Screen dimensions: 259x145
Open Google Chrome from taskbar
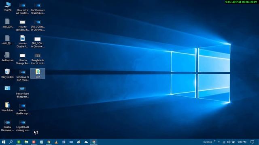49,142
